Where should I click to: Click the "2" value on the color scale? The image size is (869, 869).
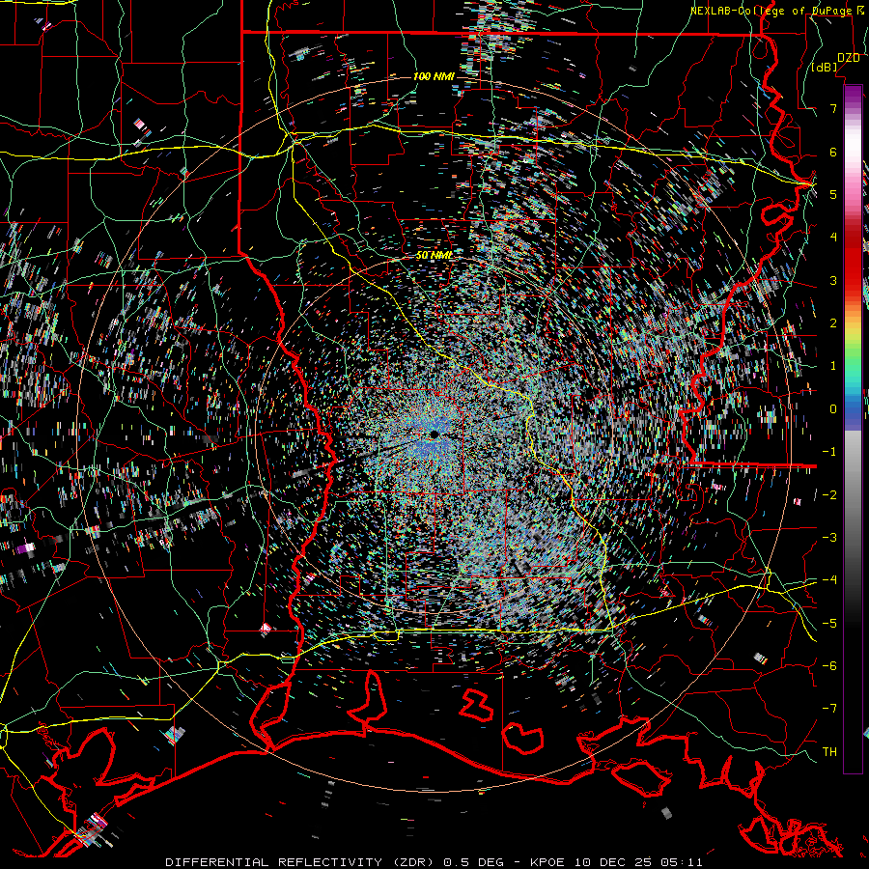tap(833, 323)
